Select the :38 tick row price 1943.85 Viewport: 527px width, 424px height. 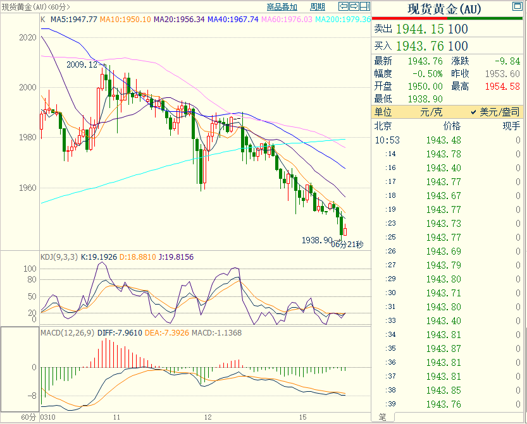coord(443,391)
